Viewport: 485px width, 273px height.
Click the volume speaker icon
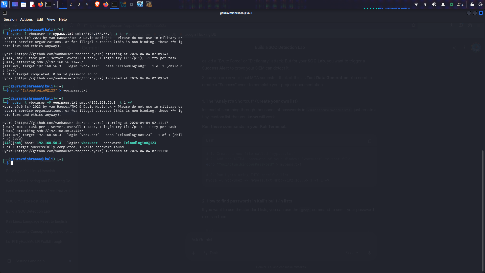click(434, 4)
